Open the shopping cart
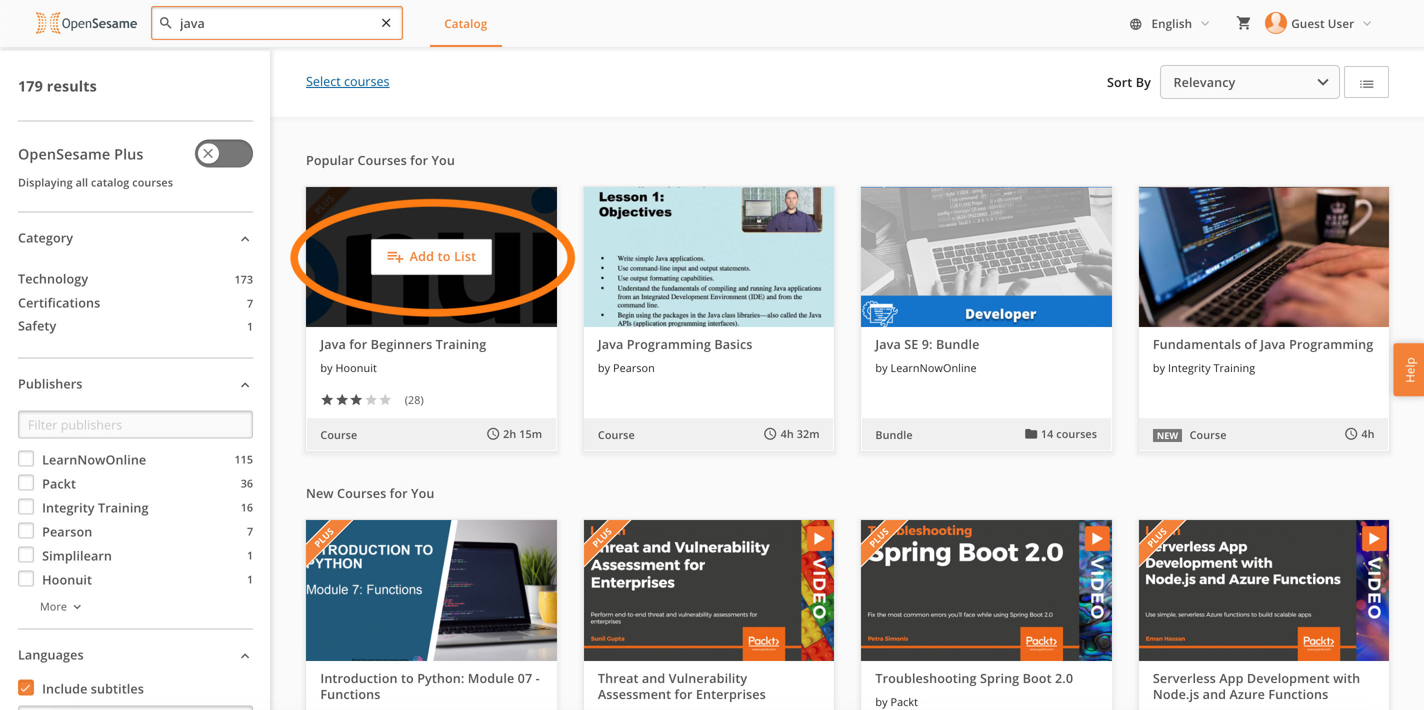 point(1243,23)
